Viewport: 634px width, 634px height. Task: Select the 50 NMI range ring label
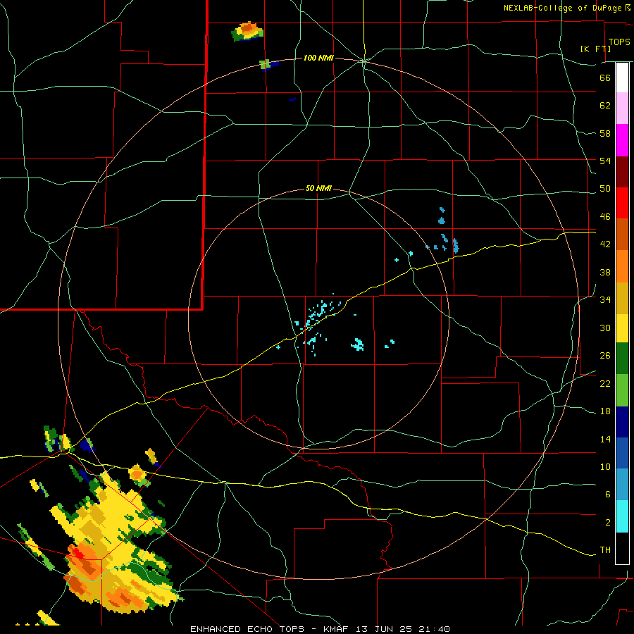coord(318,188)
